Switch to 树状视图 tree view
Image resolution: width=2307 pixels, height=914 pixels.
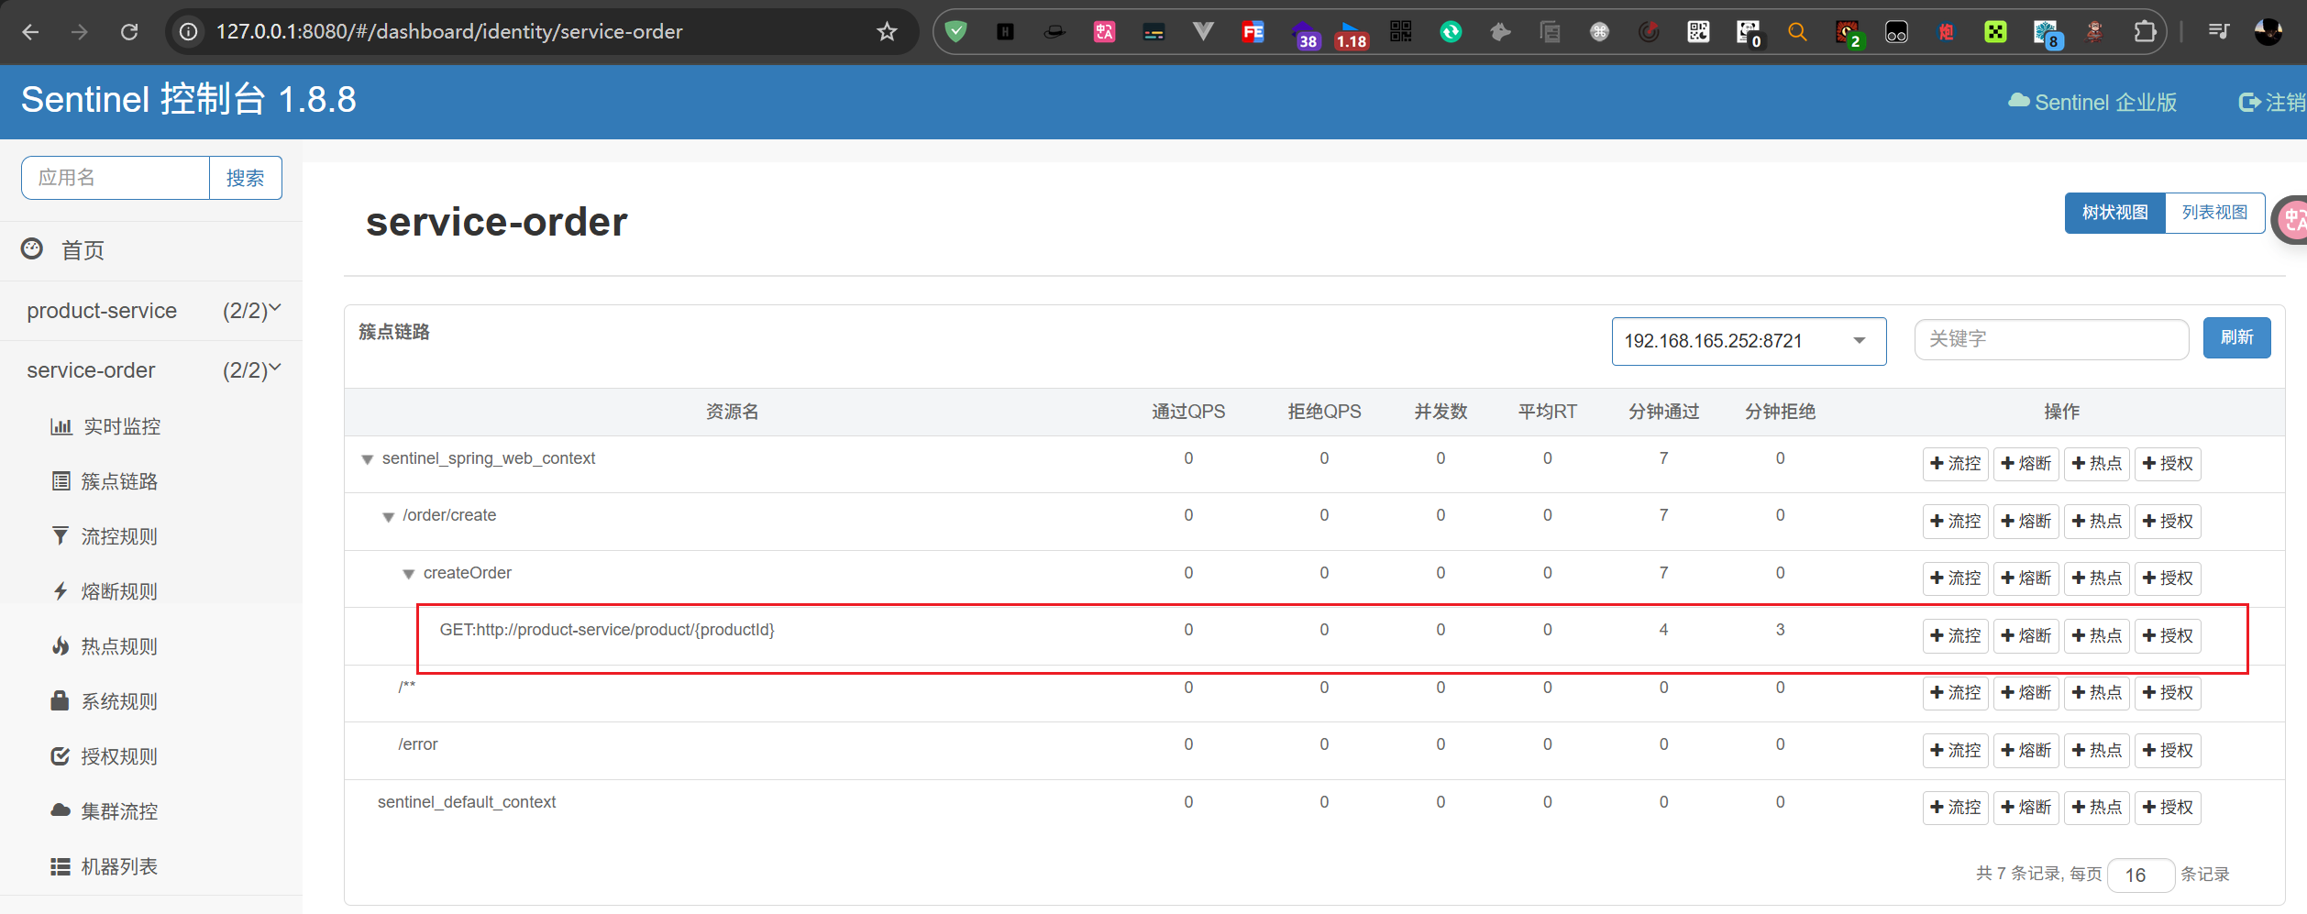pyautogui.click(x=2114, y=213)
